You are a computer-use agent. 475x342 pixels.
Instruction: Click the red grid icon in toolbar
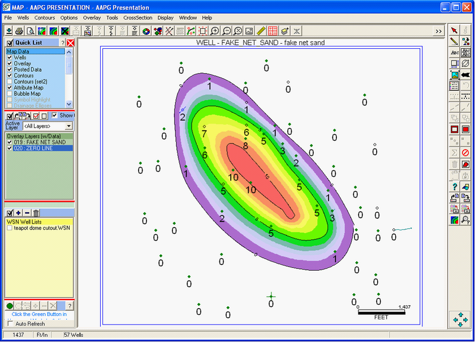(x=273, y=31)
